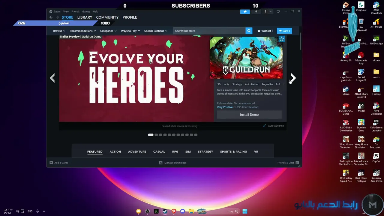
Task: Open the Steam announcements megaphone button
Action: click(245, 12)
